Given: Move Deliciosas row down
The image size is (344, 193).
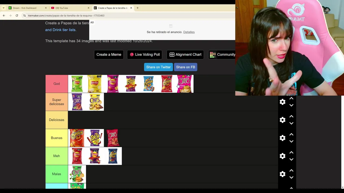Looking at the screenshot, I should 291,123.
